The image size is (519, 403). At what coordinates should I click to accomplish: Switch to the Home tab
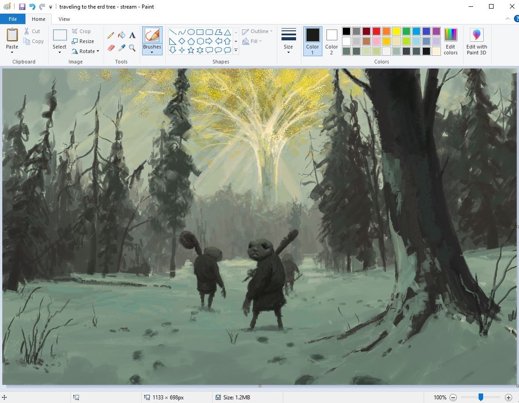[39, 19]
